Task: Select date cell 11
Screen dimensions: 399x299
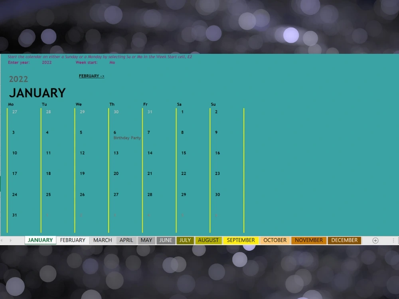Action: [x=48, y=153]
